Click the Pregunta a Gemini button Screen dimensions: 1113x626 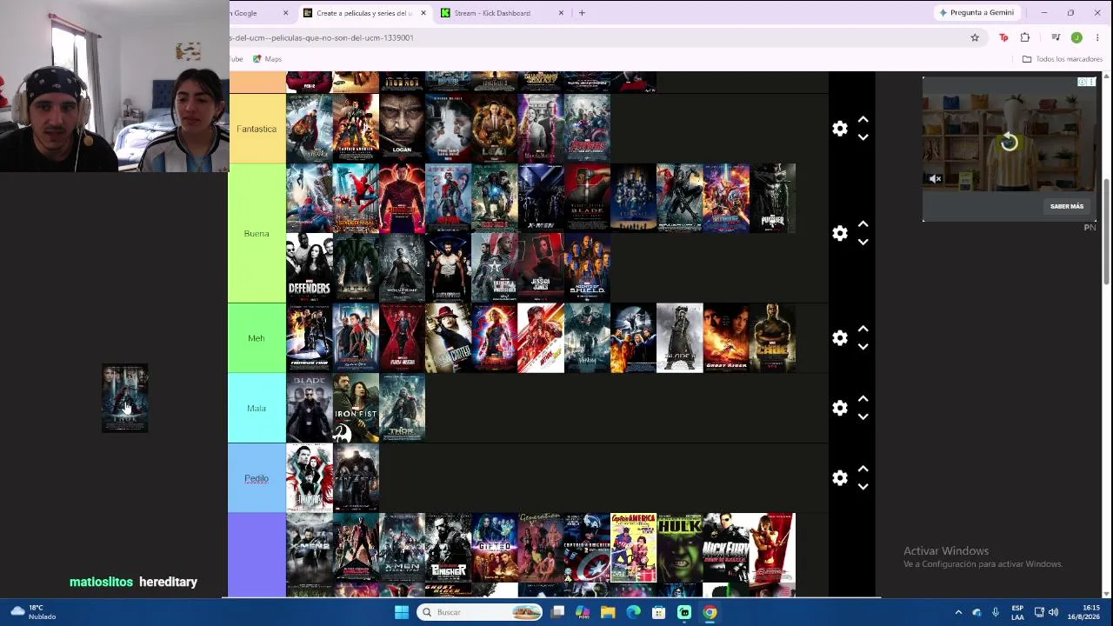point(976,13)
